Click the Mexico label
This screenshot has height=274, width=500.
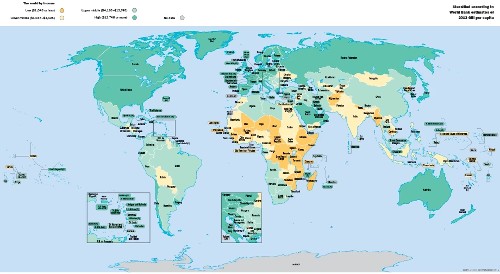pyautogui.click(x=115, y=119)
